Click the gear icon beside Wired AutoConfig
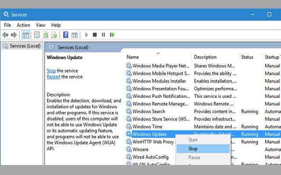 pyautogui.click(x=129, y=157)
